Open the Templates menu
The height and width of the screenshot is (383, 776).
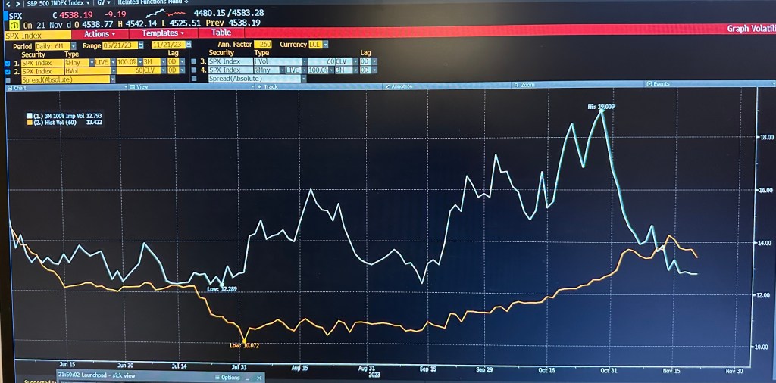pos(163,33)
